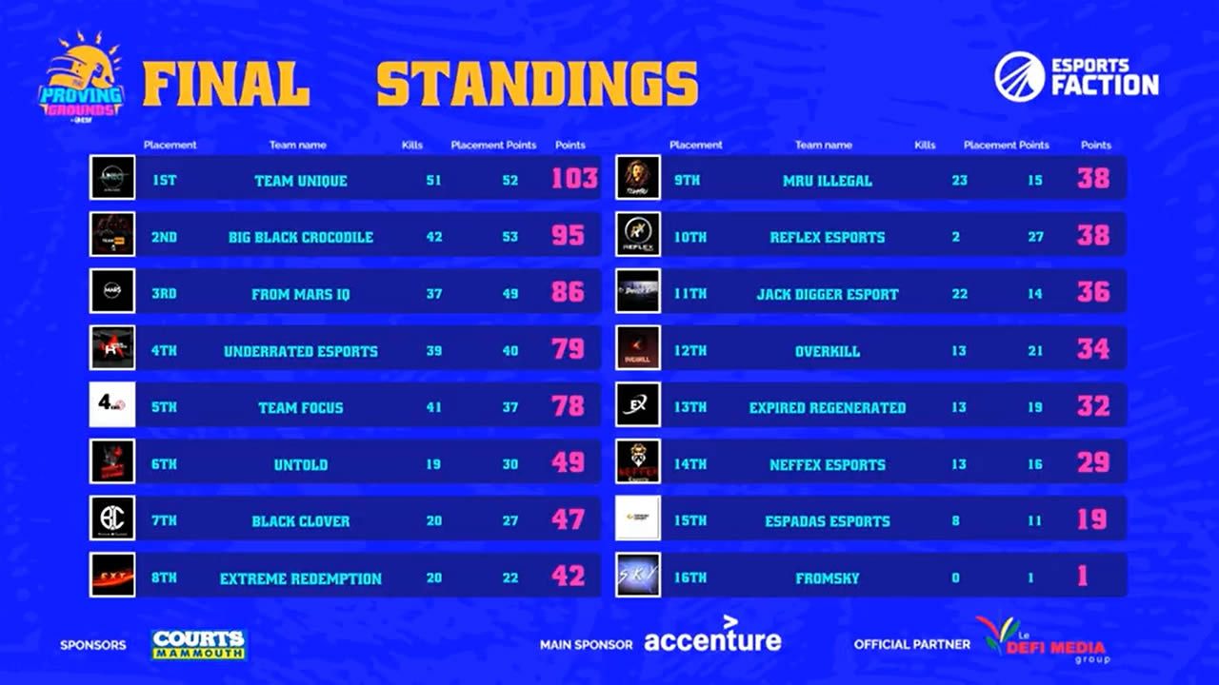Screen dimensions: 1219x685
Task: Click the Big Black Crocodile team logo
Action: [x=112, y=235]
